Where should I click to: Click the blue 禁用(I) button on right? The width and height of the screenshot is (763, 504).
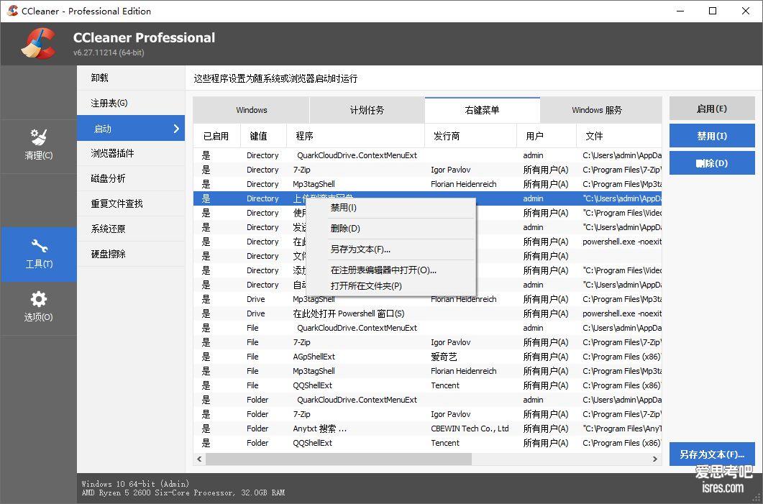(712, 136)
